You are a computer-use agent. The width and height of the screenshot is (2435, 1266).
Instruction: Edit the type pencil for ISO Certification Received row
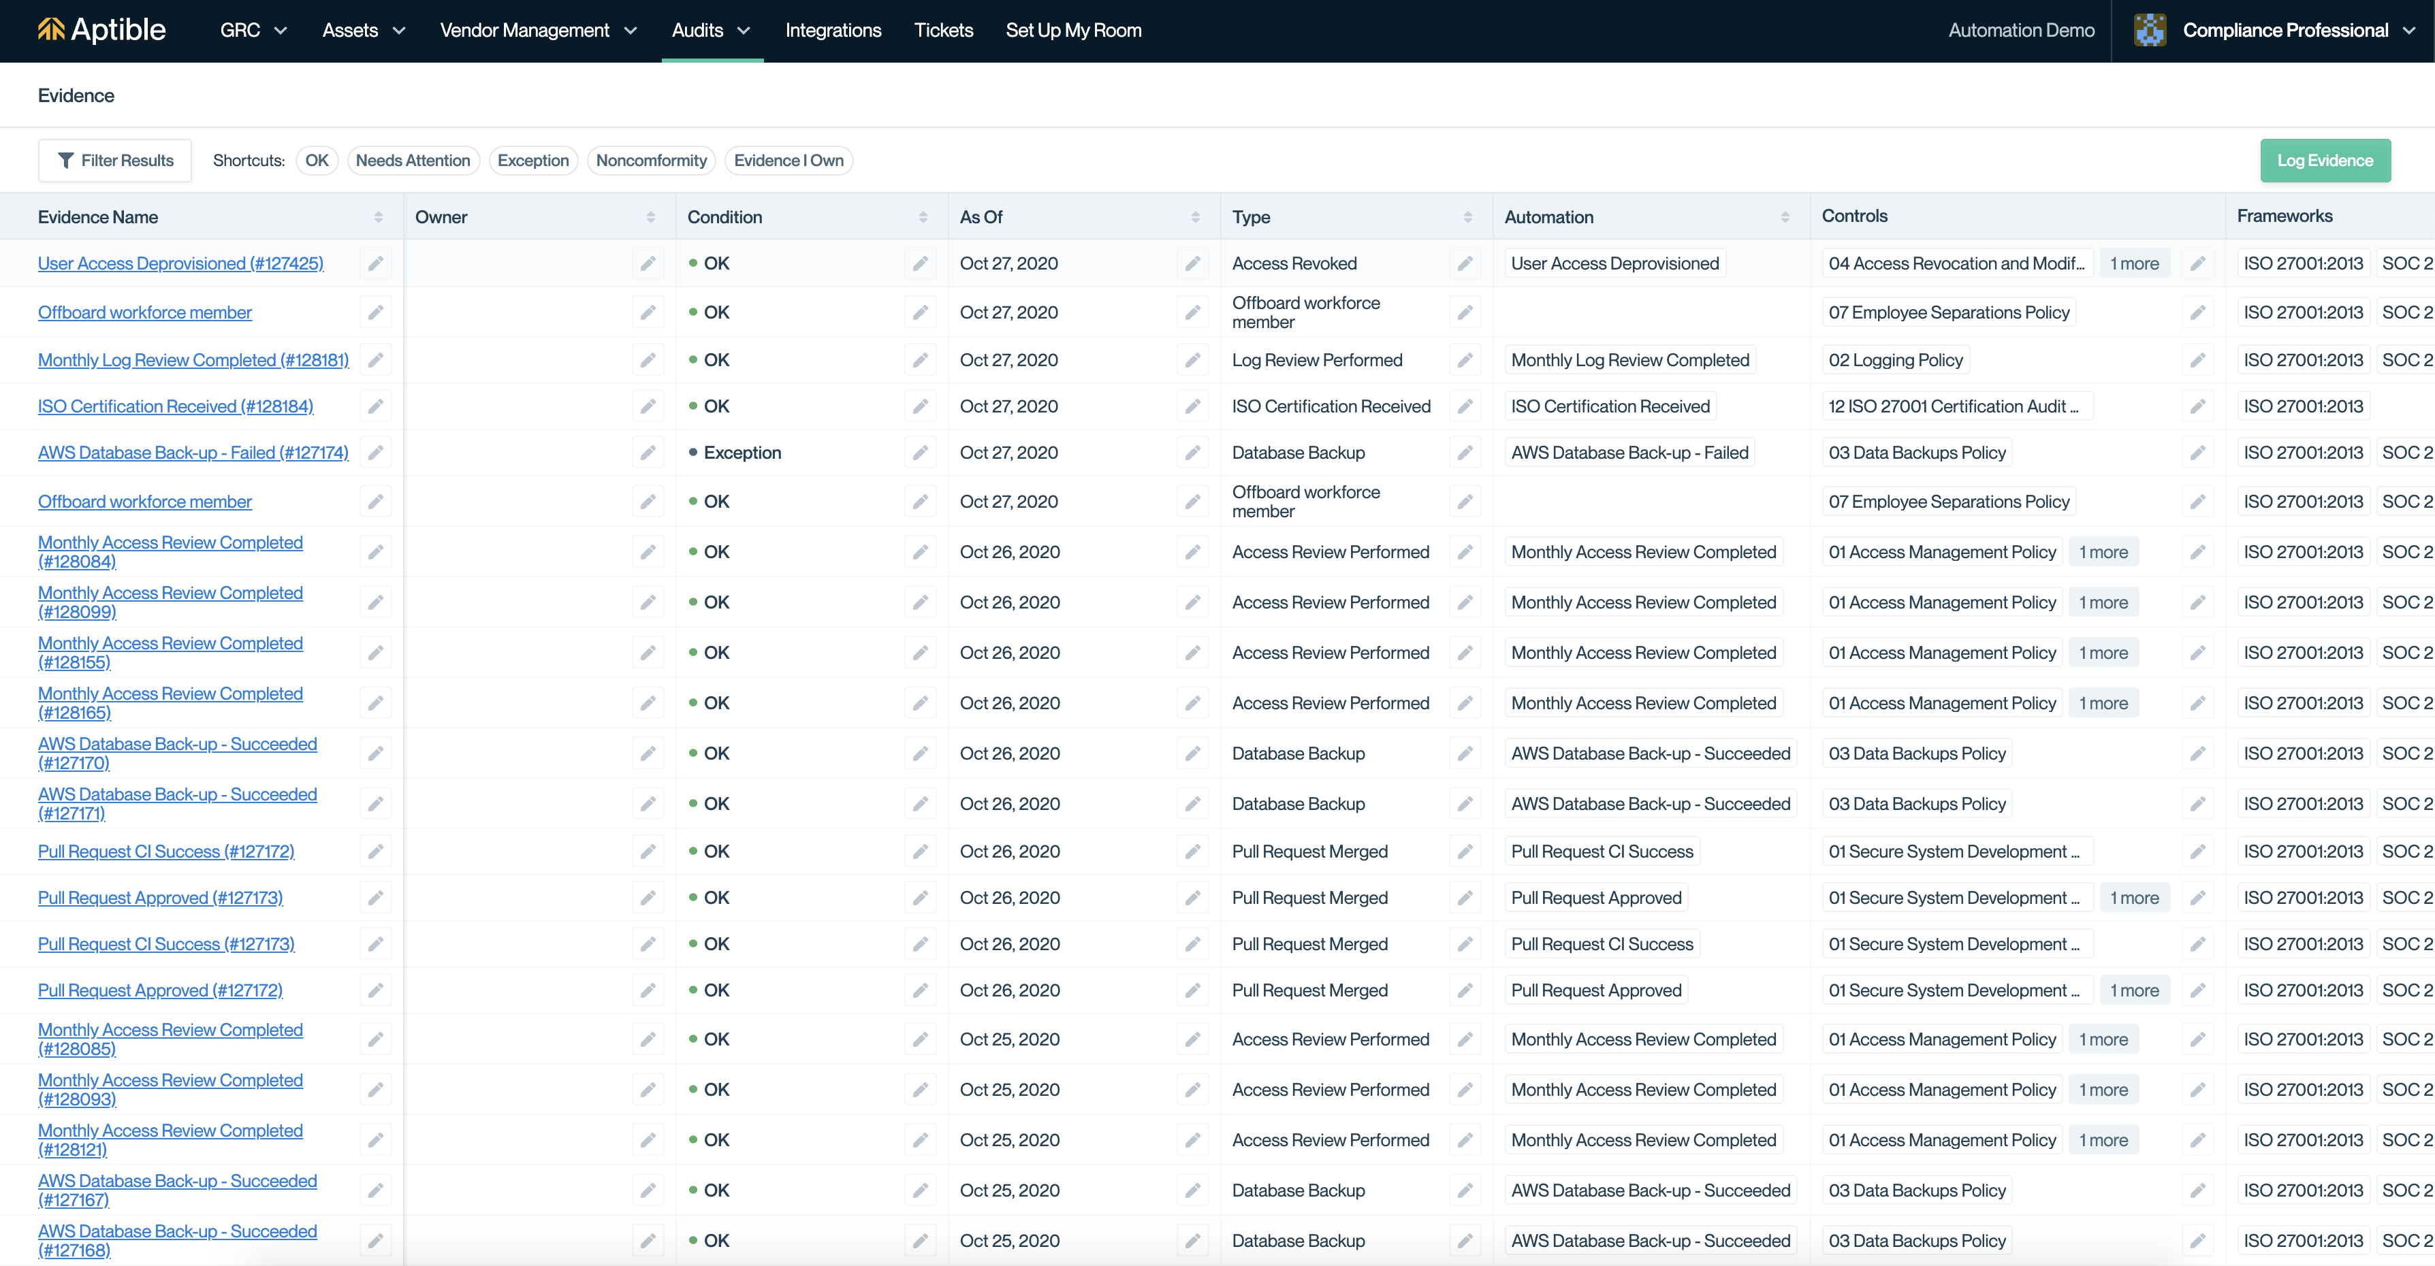pyautogui.click(x=1464, y=407)
